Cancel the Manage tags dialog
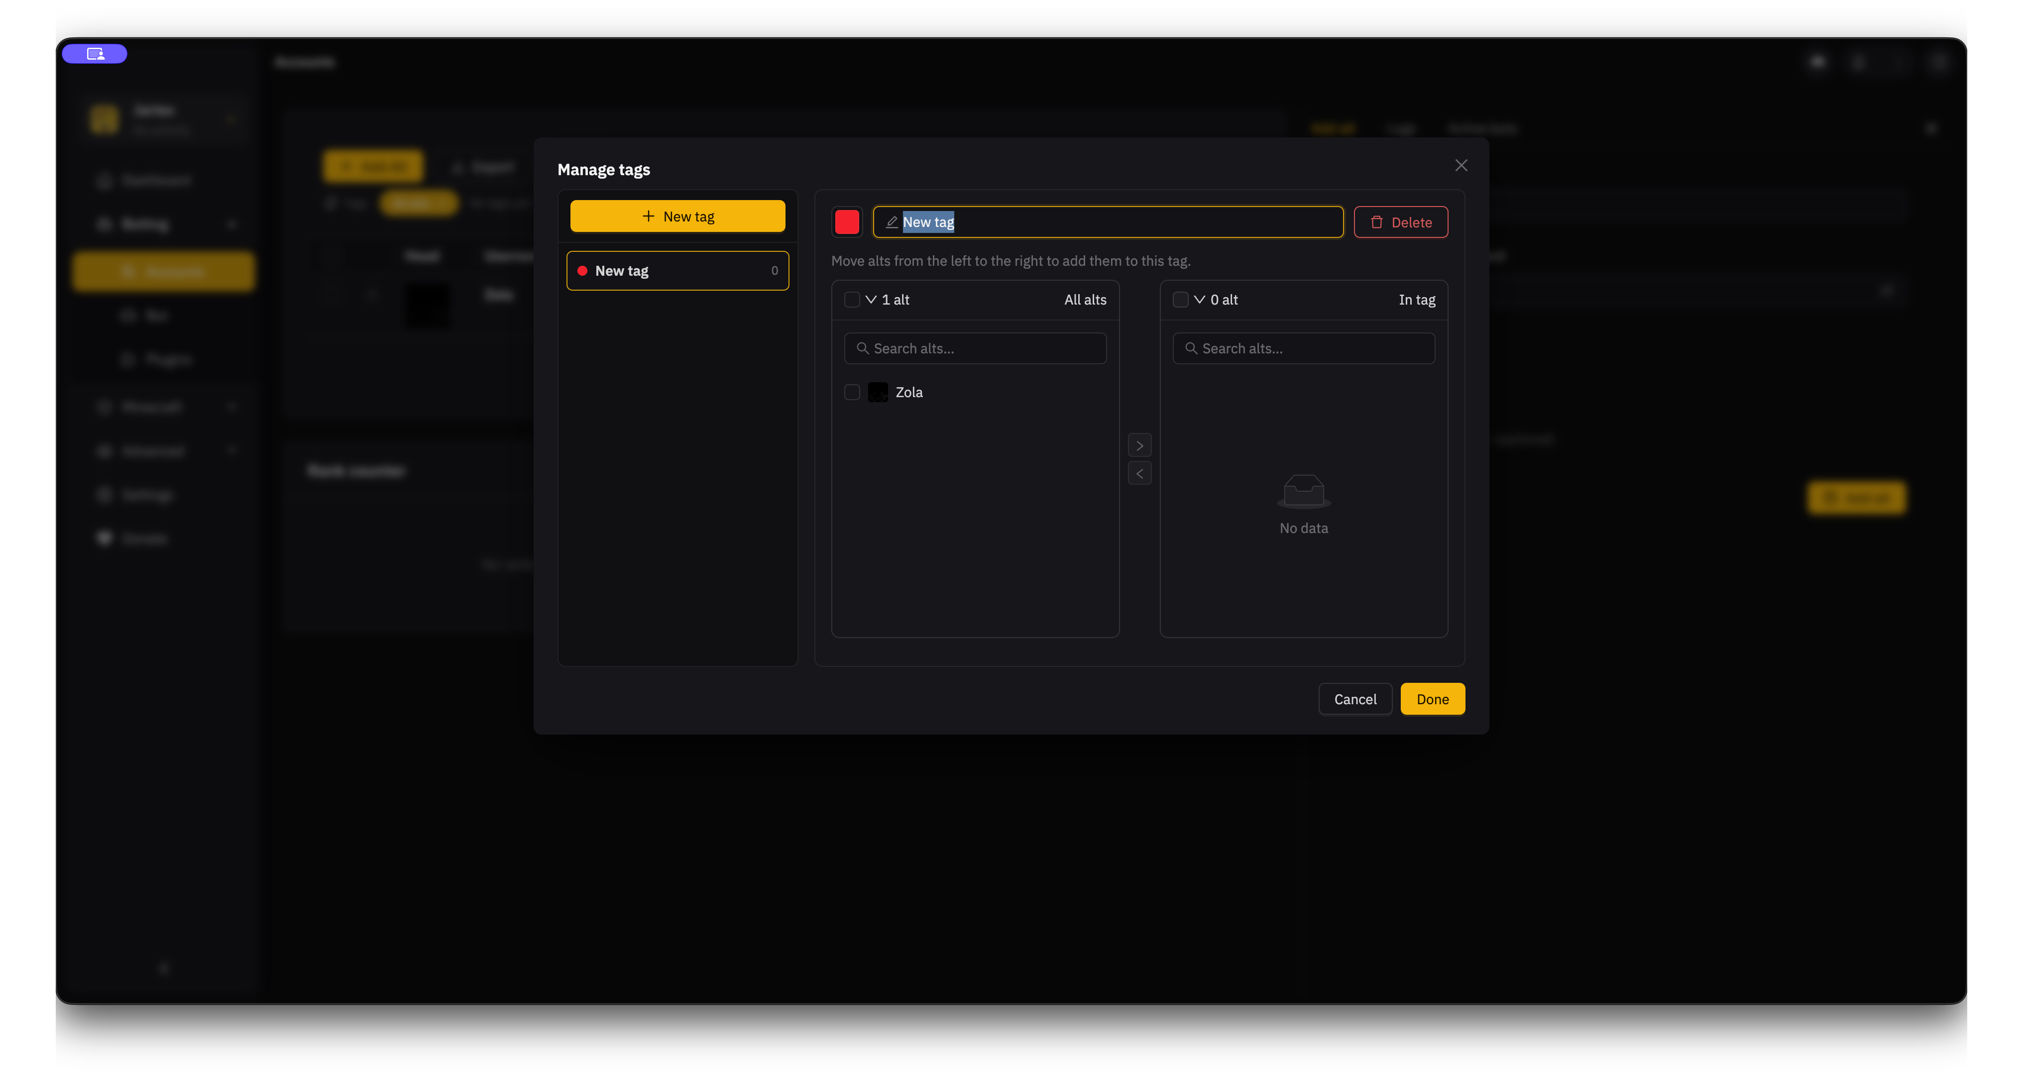Viewport: 2023px width, 1078px height. (x=1354, y=700)
